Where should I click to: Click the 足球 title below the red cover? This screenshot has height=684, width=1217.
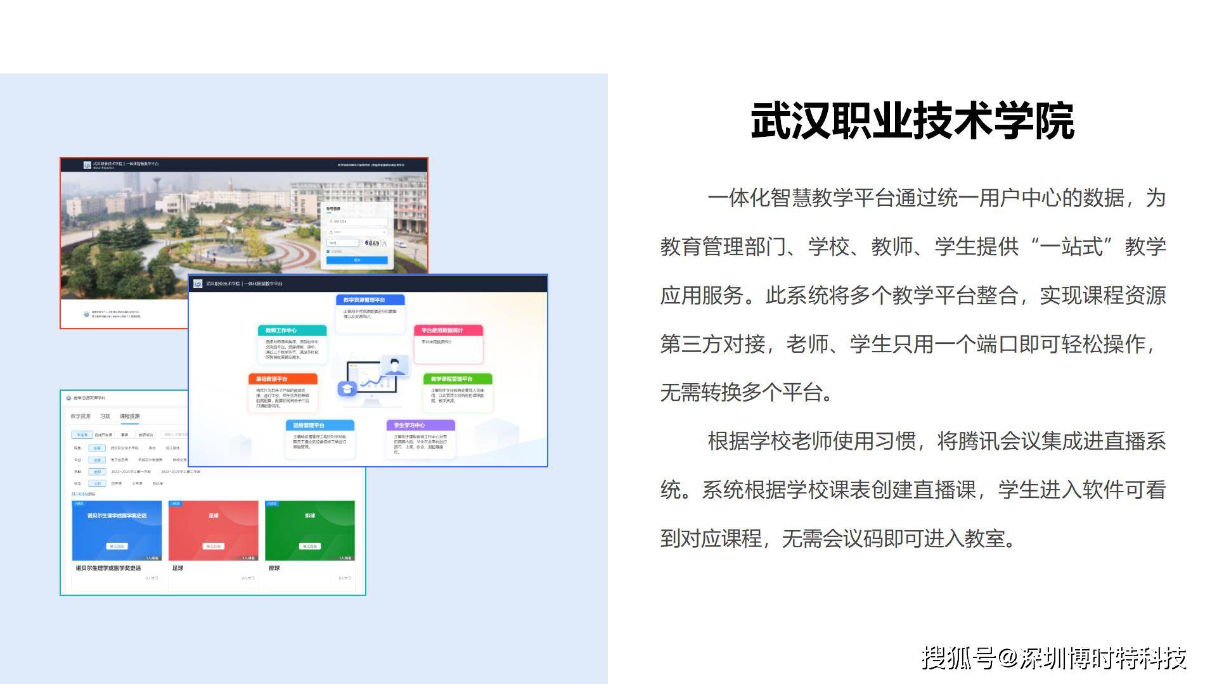177,568
